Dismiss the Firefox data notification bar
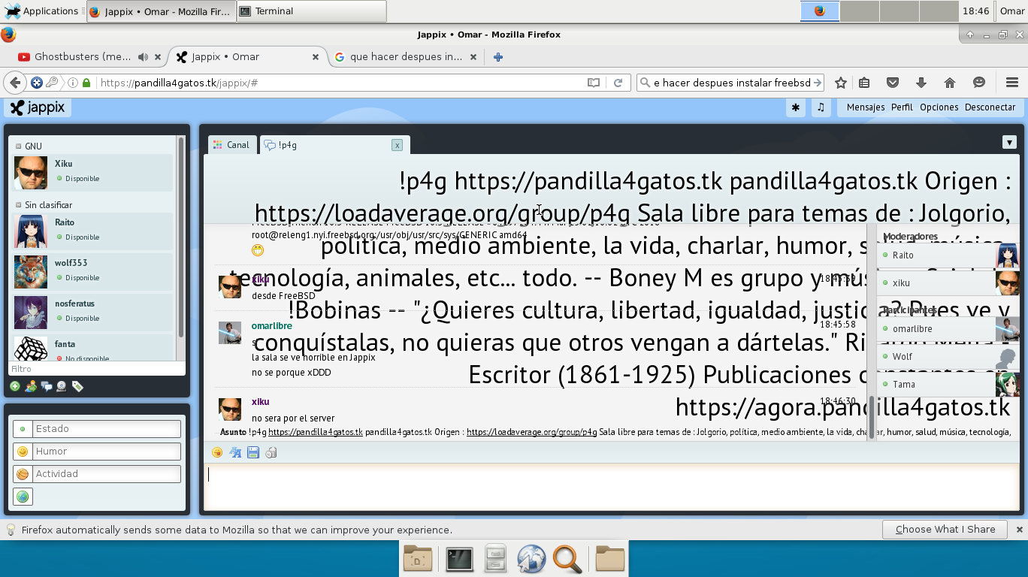The width and height of the screenshot is (1028, 577). [x=1018, y=530]
